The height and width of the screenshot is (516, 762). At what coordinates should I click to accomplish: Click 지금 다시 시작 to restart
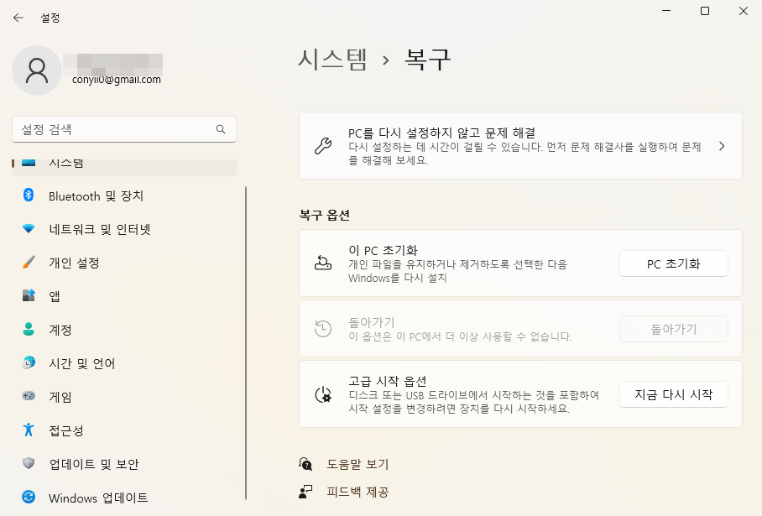(673, 394)
